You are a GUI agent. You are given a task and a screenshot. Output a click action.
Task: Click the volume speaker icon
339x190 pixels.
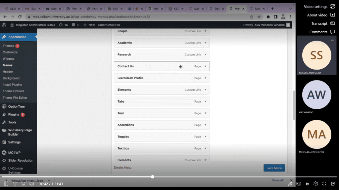[x=32, y=184]
